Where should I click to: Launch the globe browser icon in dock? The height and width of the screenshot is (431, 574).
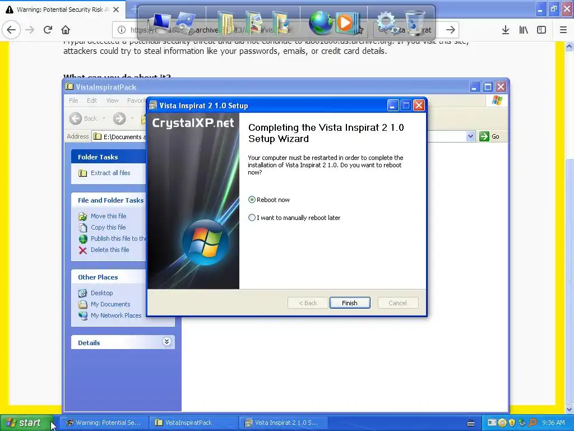pos(321,22)
